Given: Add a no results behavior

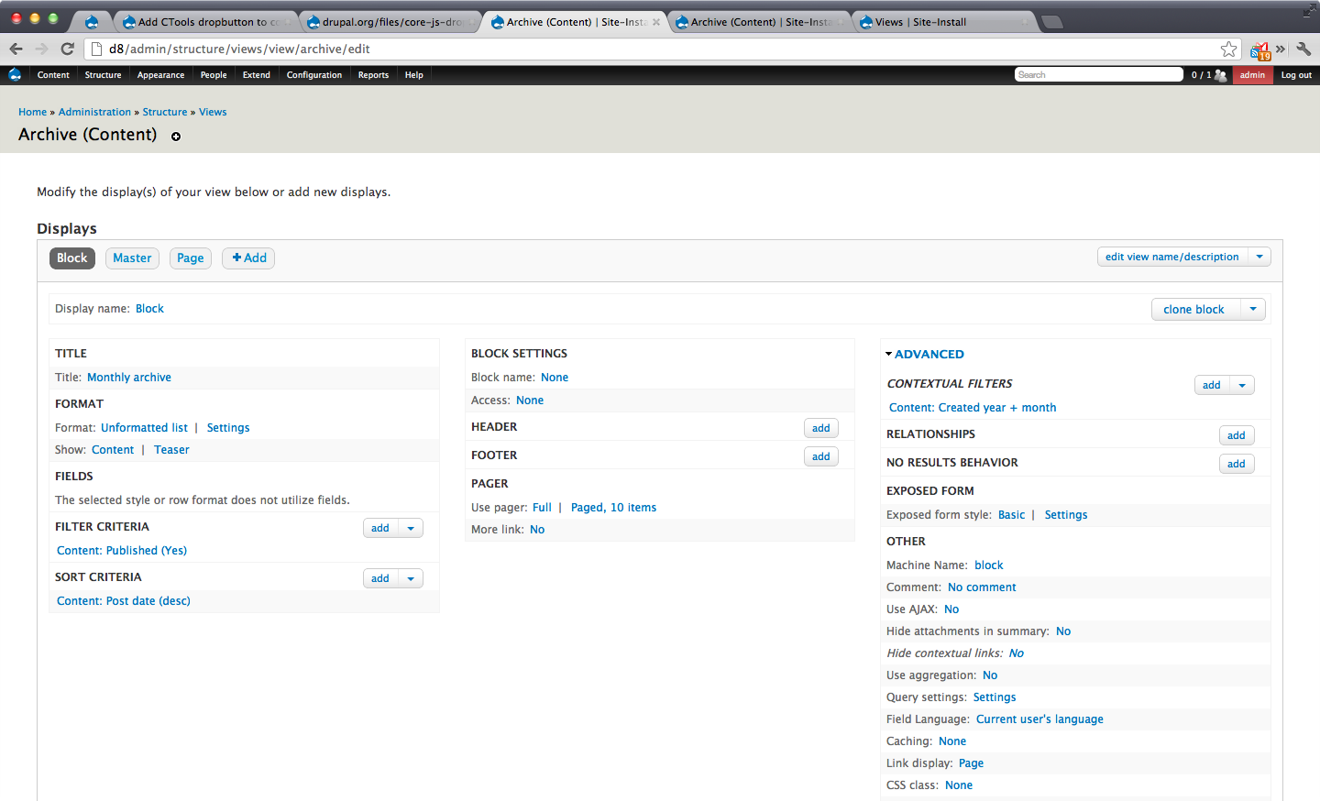Looking at the screenshot, I should pyautogui.click(x=1237, y=464).
